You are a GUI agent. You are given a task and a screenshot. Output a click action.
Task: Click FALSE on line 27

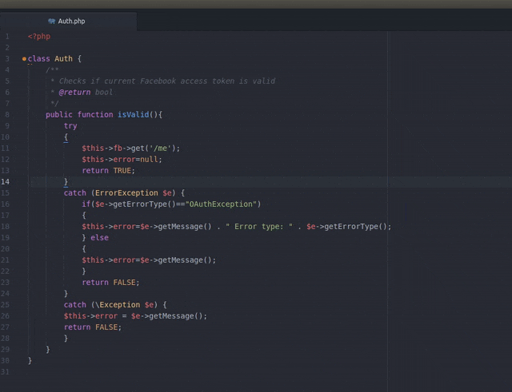click(106, 327)
